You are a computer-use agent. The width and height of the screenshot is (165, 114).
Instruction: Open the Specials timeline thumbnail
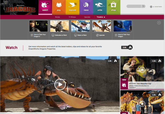tap(102, 26)
